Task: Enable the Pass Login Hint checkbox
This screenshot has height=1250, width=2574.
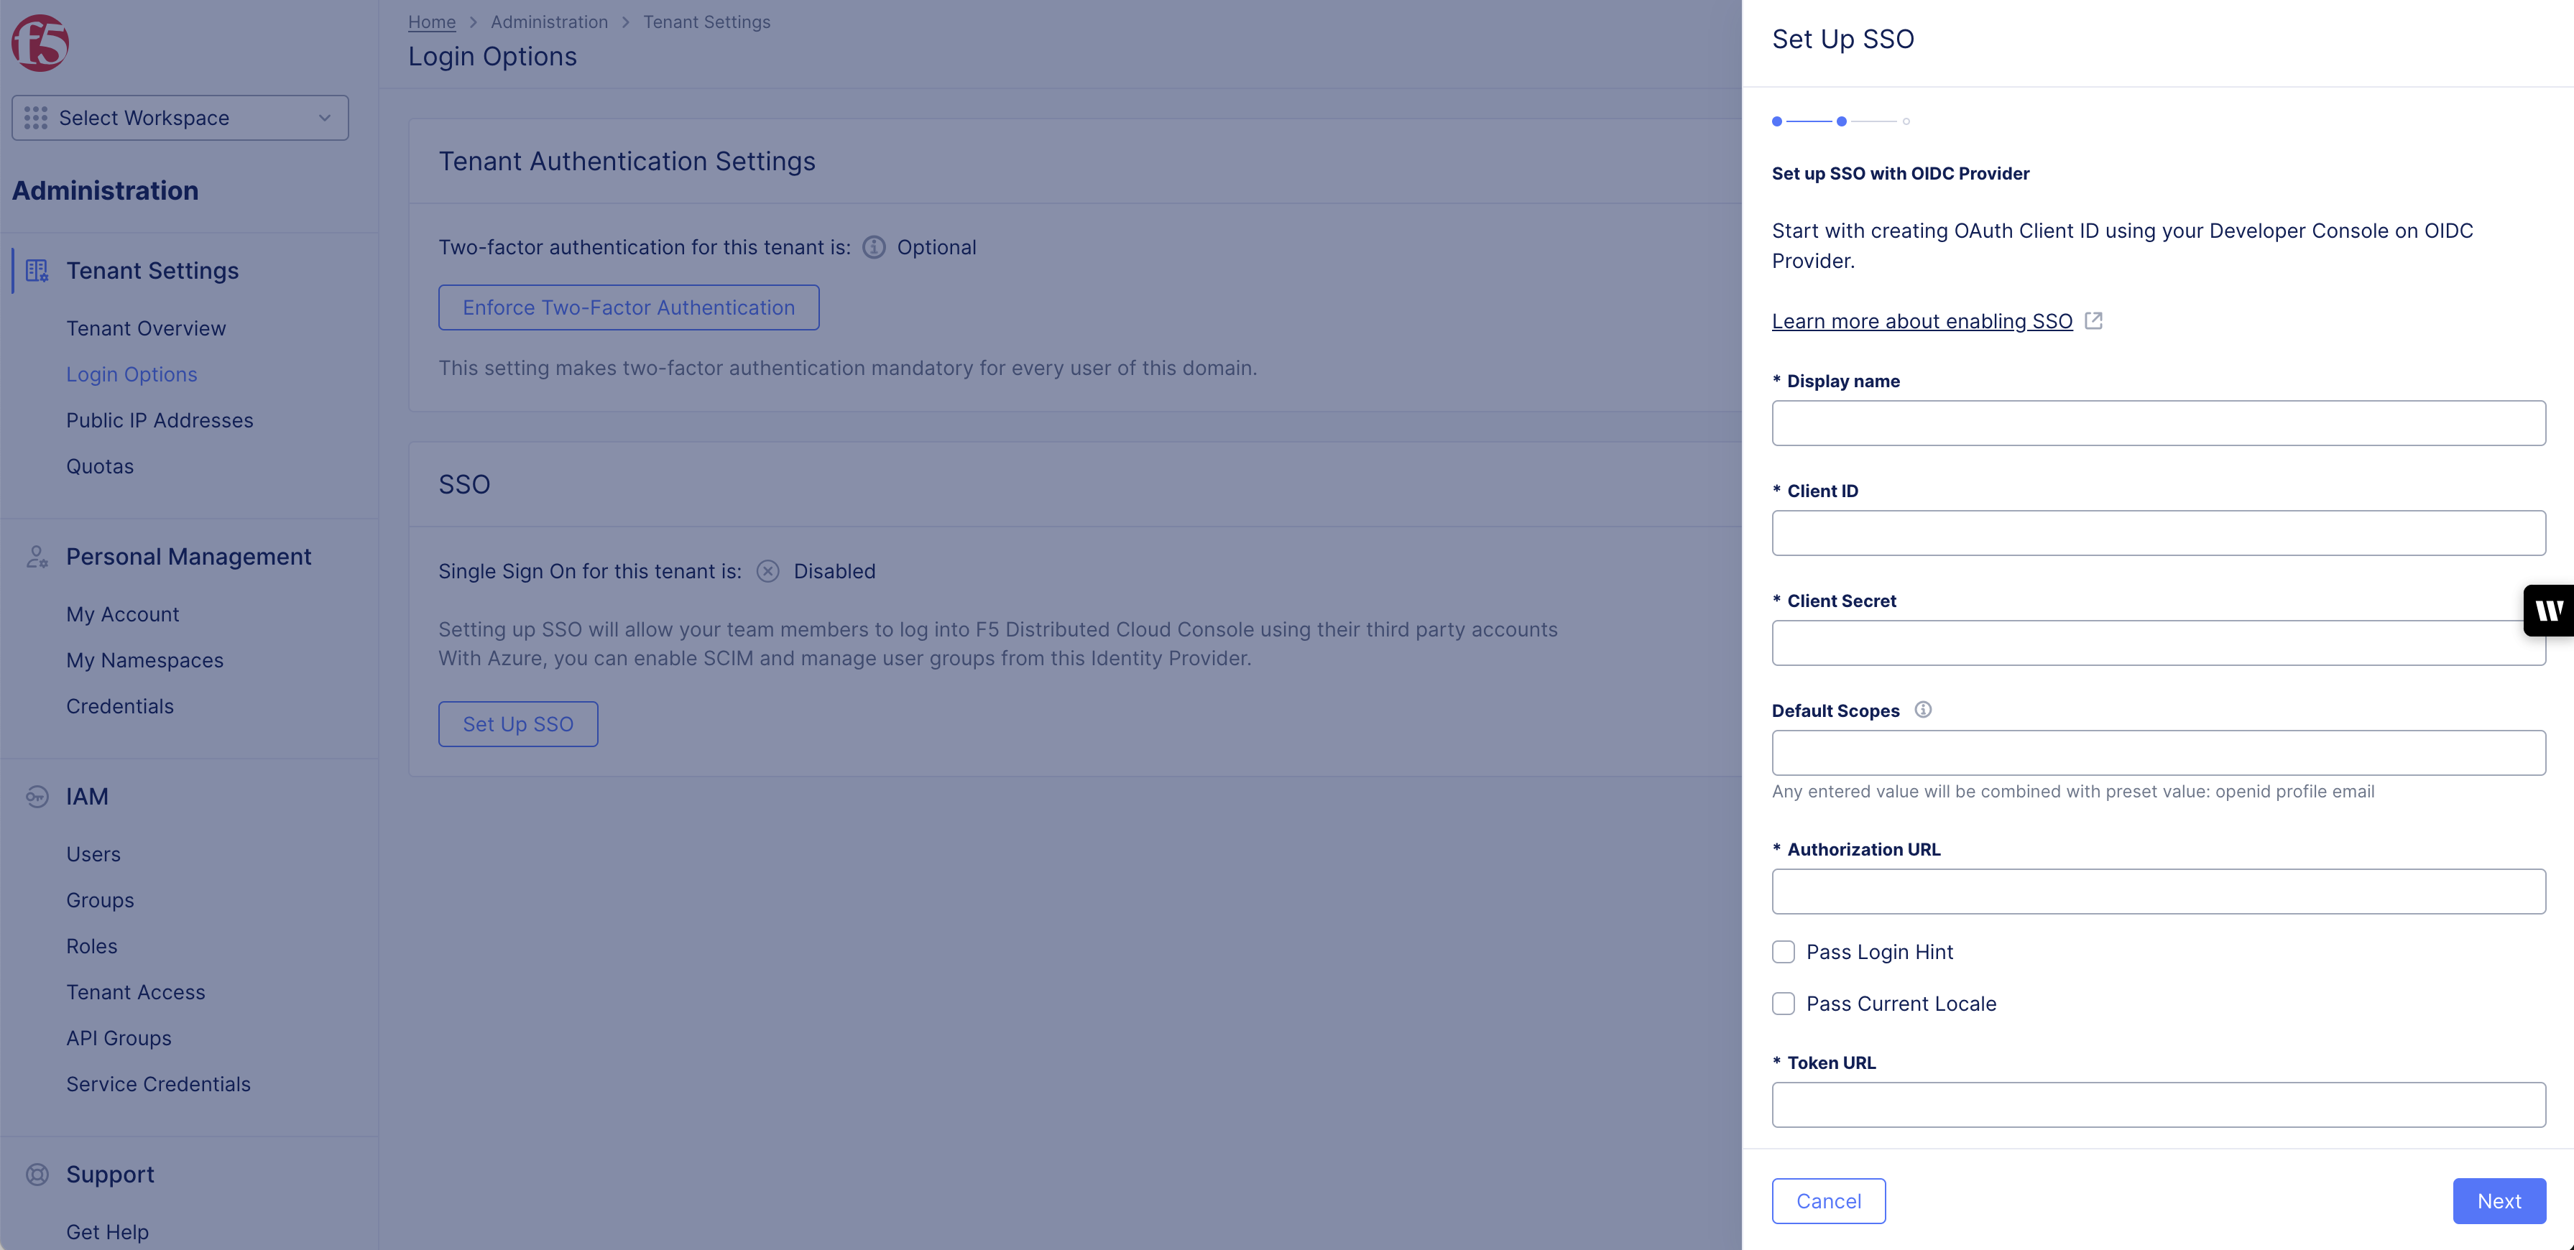Action: (x=1784, y=951)
